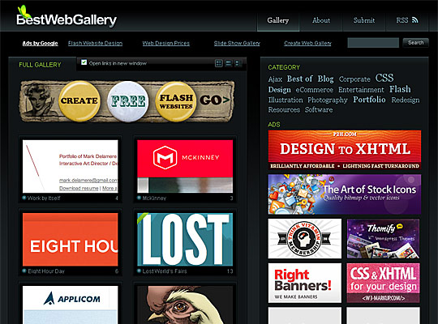Open Ads by Google link
This screenshot has width=438, height=324.
pyautogui.click(x=41, y=43)
